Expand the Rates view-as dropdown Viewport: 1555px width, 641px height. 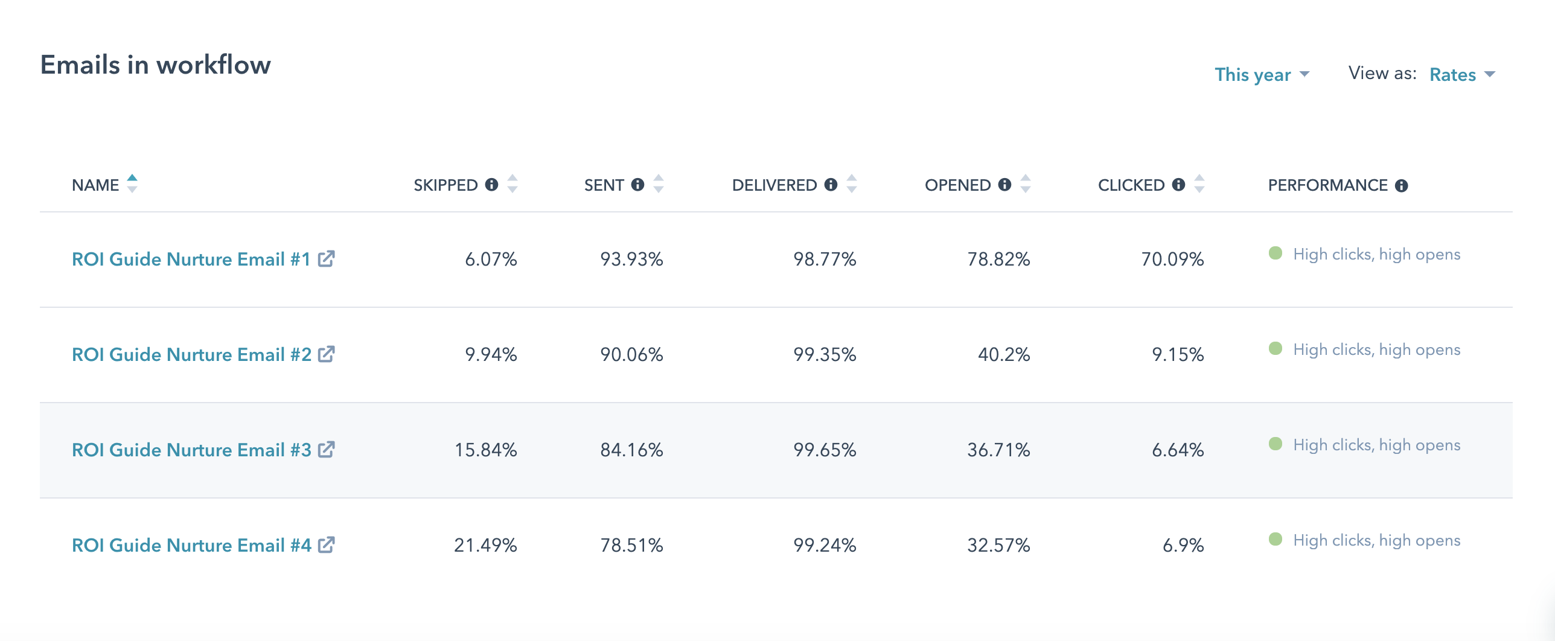[x=1462, y=75]
